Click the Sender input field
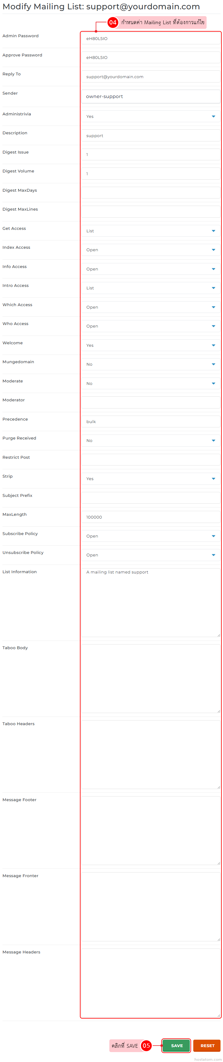The height and width of the screenshot is (1062, 223). (x=150, y=96)
